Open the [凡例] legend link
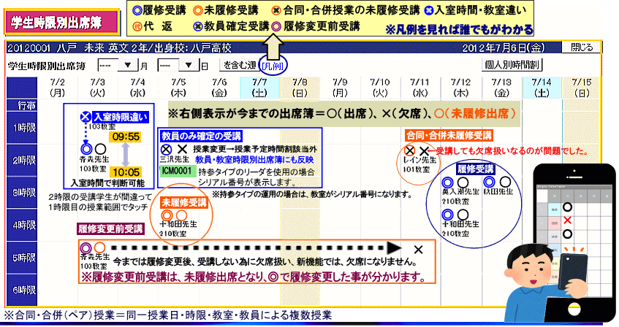619x327 pixels. [x=273, y=66]
